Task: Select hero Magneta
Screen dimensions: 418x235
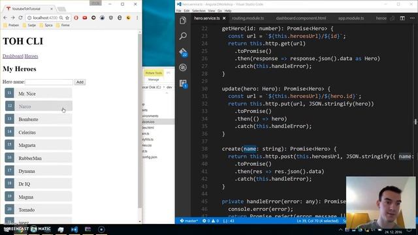Action: coord(39,145)
